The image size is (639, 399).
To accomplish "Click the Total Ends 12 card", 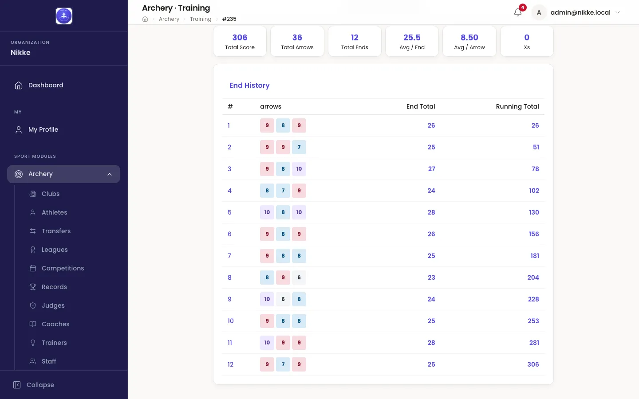I will pos(355,41).
